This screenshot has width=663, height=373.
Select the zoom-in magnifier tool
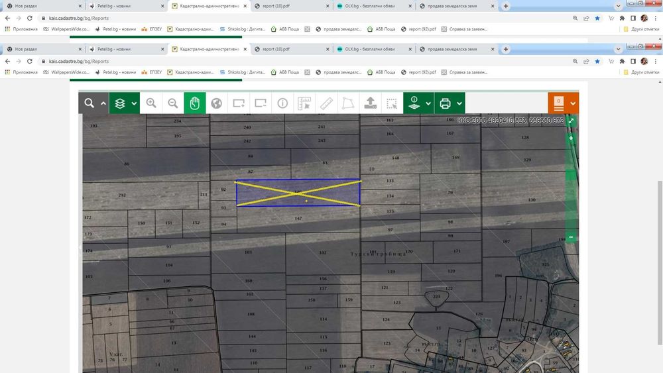tap(151, 103)
